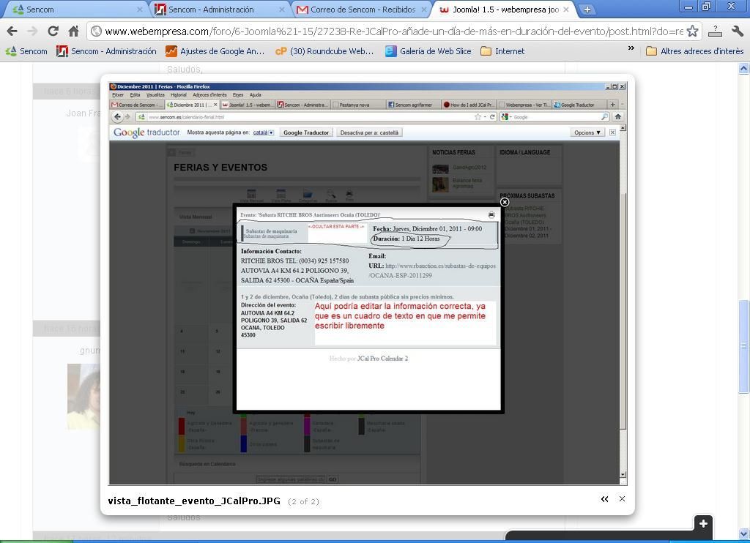Click the extension icon left of the wrench
The image size is (750, 543).
[x=715, y=31]
